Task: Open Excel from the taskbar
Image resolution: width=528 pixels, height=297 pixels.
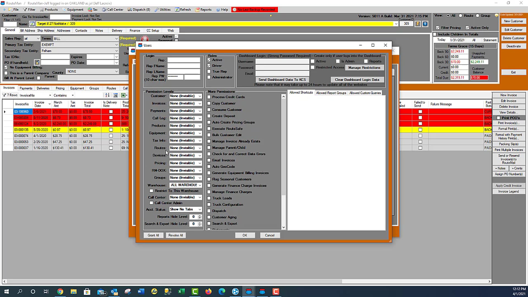Action: click(x=182, y=291)
